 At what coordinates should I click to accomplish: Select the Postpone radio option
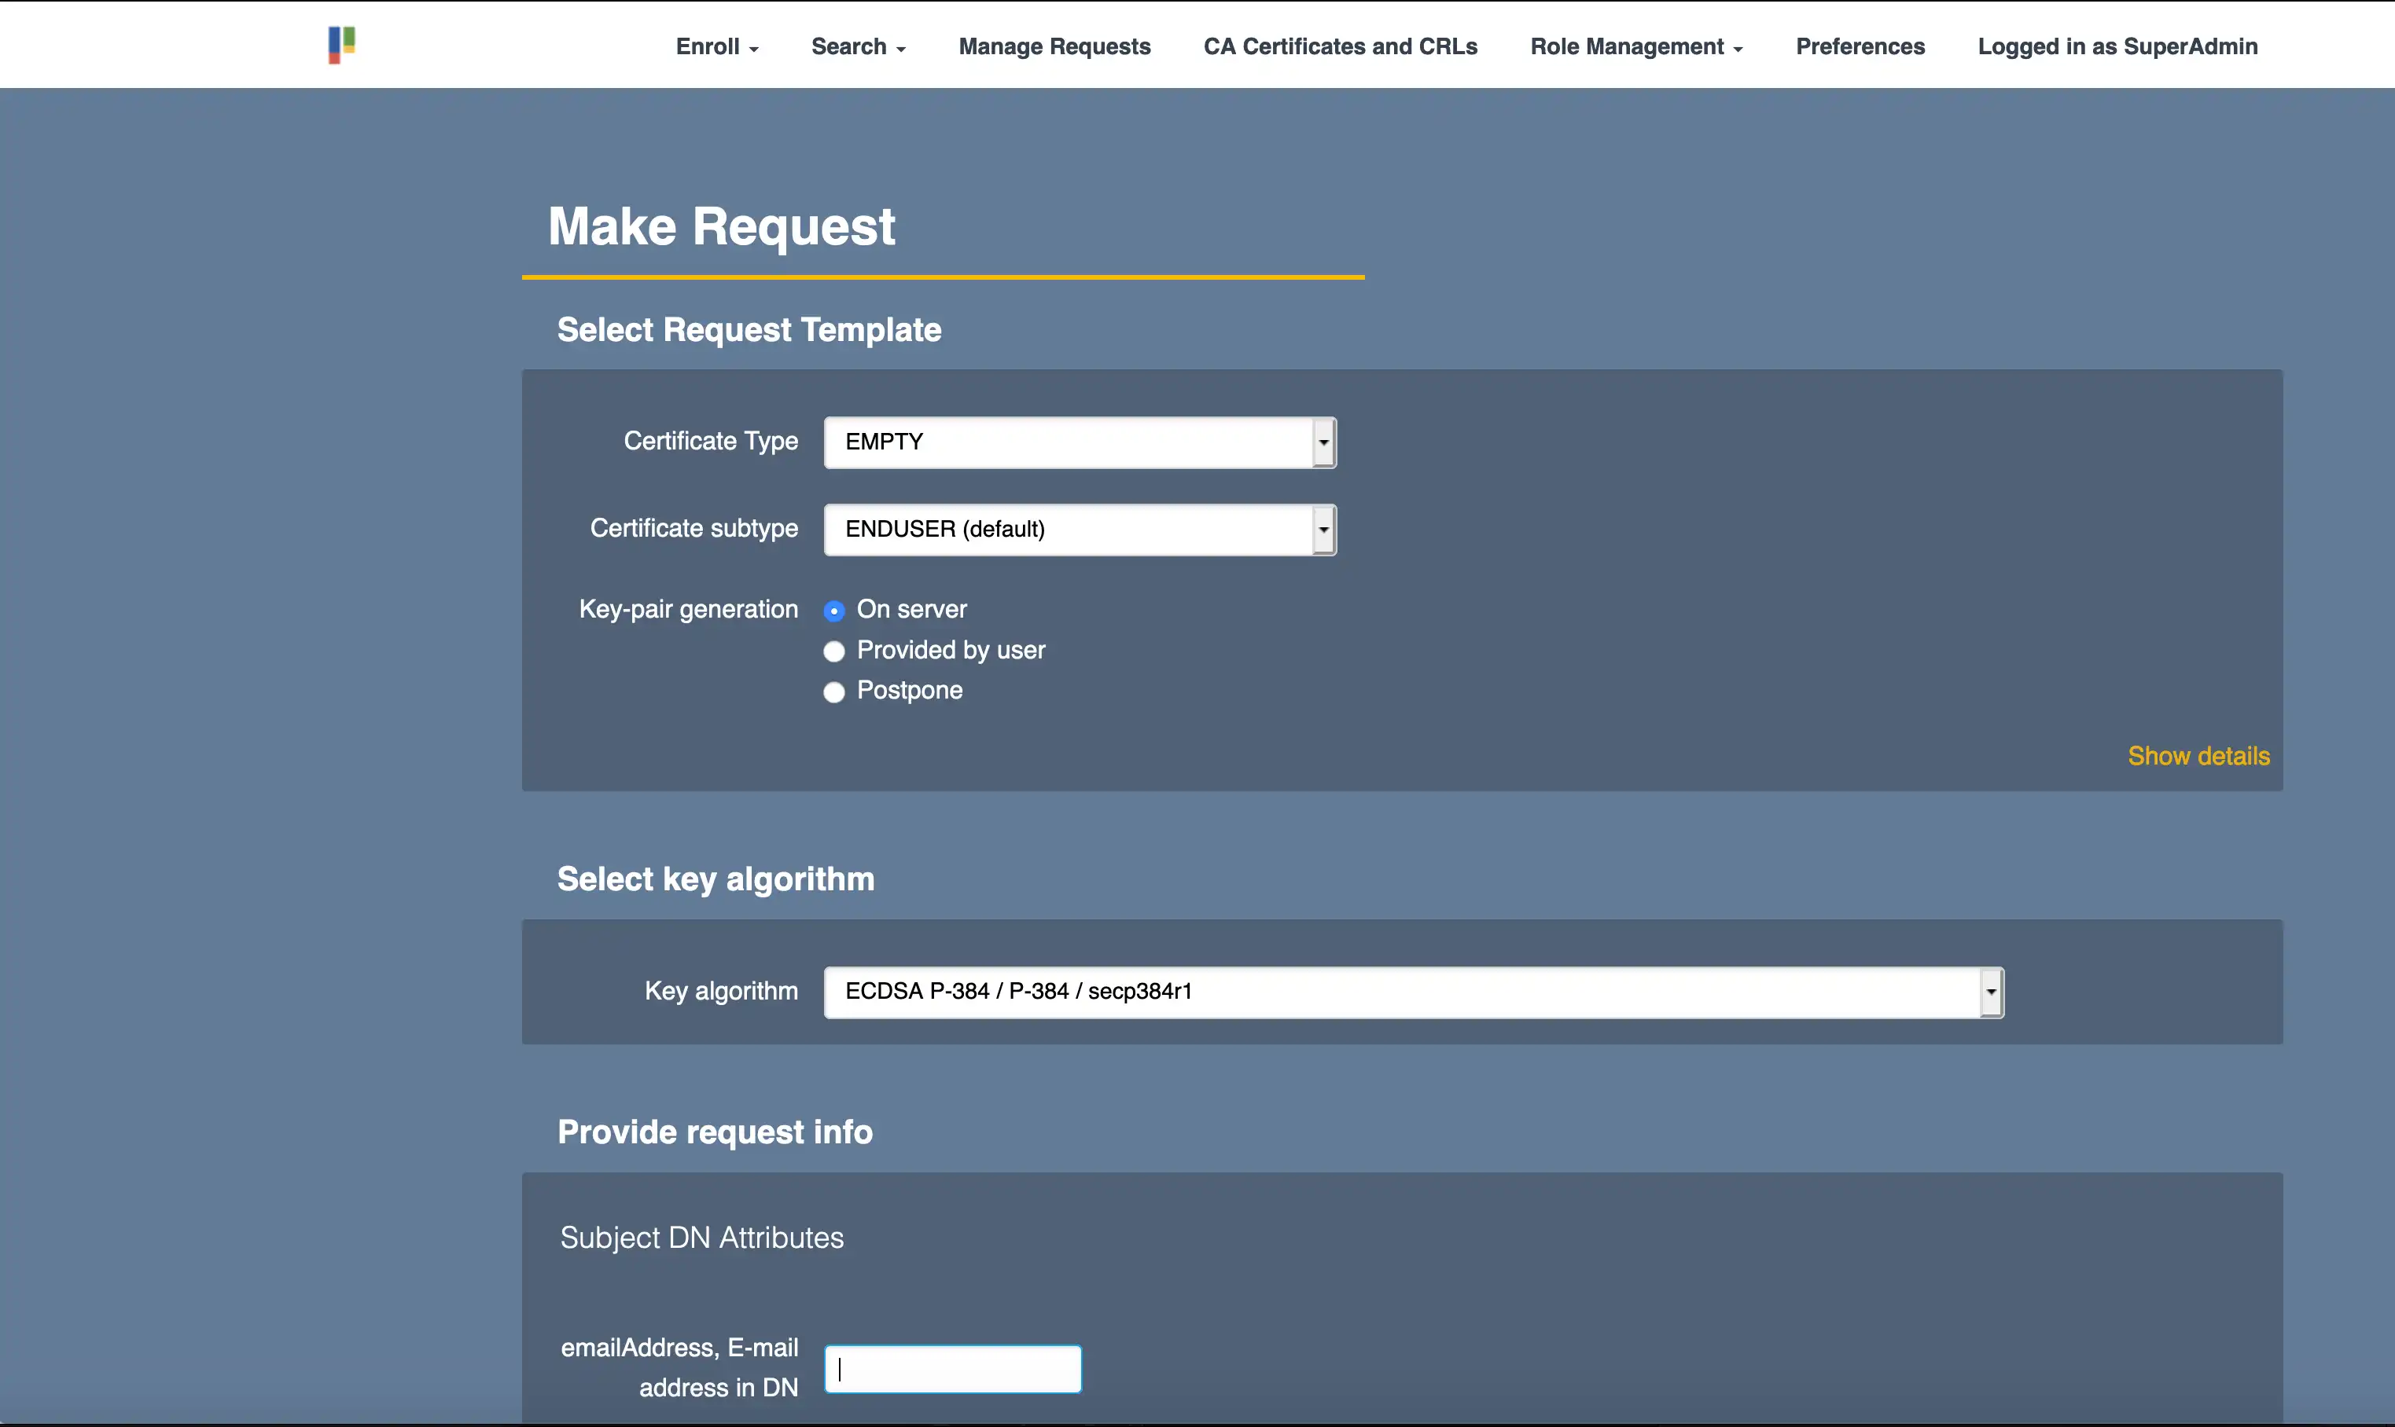click(834, 691)
